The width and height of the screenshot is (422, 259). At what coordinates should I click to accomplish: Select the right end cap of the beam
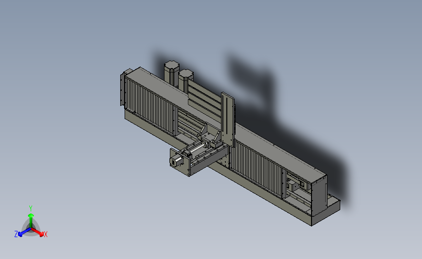319,195
